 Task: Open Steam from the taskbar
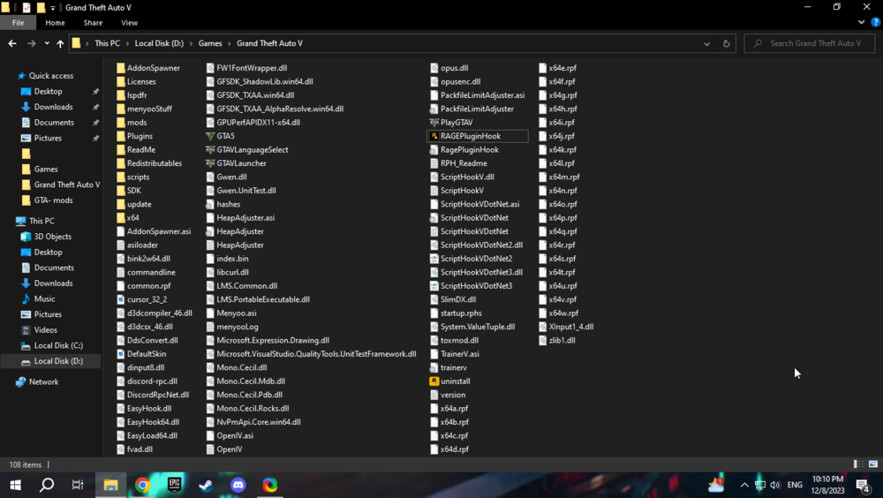pos(206,485)
